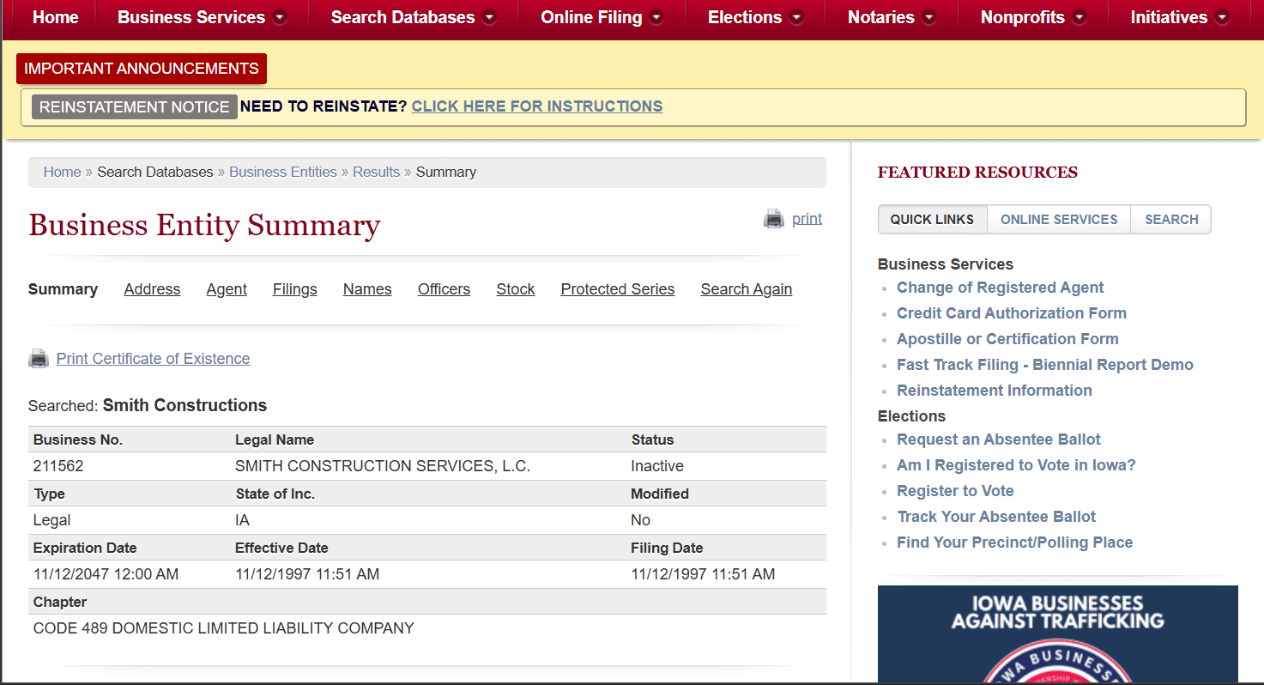Click Business Entities in the breadcrumb
The image size is (1264, 685).
point(283,172)
